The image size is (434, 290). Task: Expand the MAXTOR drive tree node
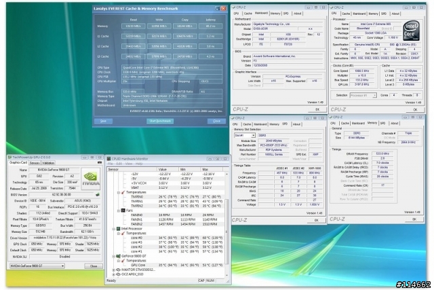(113, 270)
